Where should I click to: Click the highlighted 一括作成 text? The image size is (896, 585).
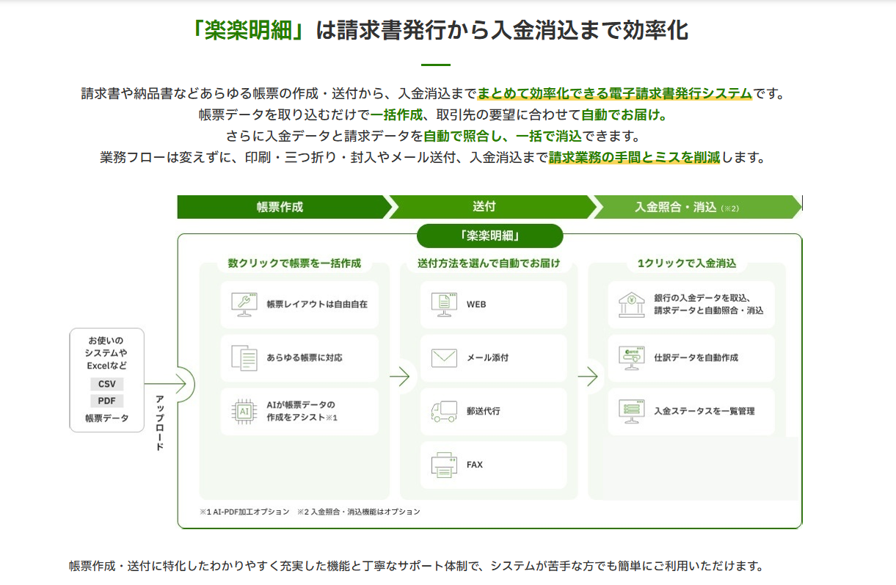pos(397,115)
